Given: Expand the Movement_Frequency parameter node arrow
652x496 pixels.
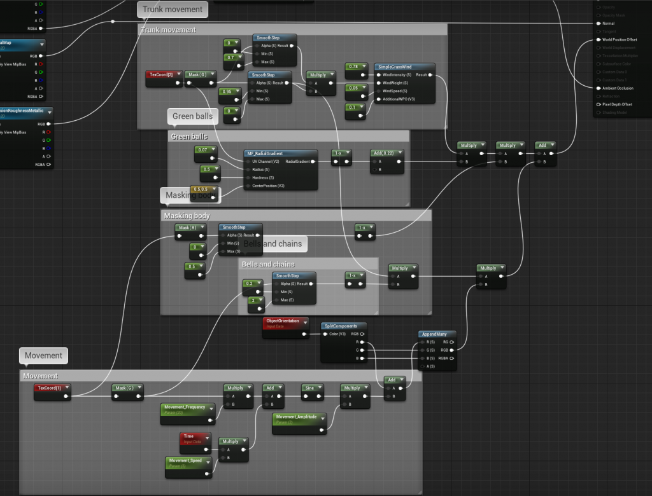Looking at the screenshot, I should [x=209, y=407].
